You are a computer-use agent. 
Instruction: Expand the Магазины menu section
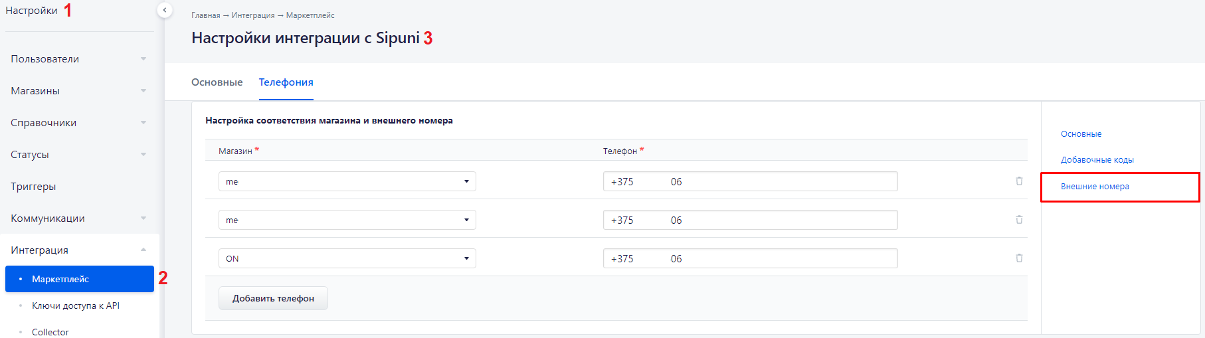click(x=80, y=91)
